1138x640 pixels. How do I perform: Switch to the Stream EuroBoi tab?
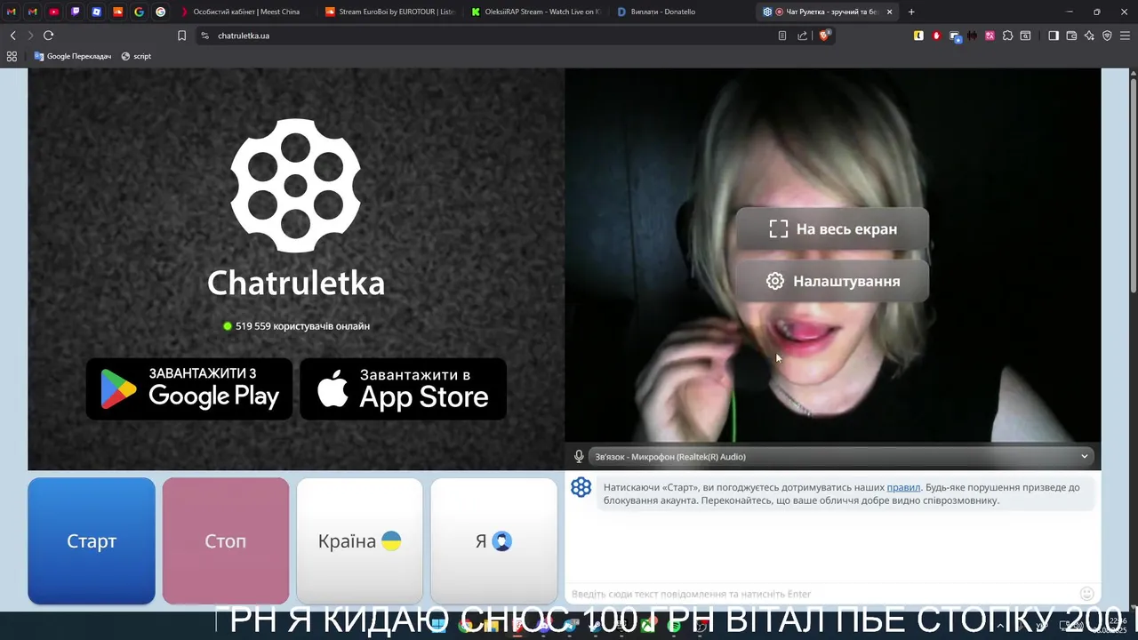point(390,12)
